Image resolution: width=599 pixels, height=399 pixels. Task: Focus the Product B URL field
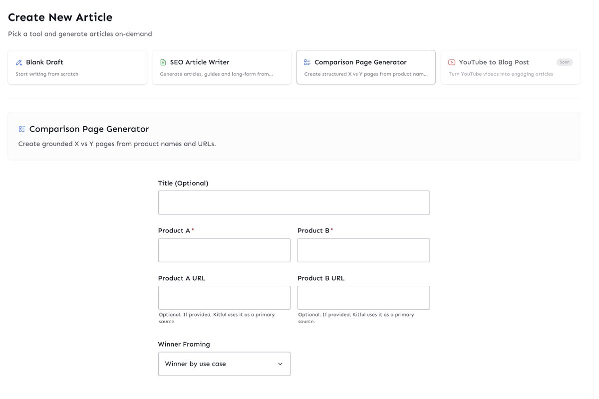pos(363,298)
